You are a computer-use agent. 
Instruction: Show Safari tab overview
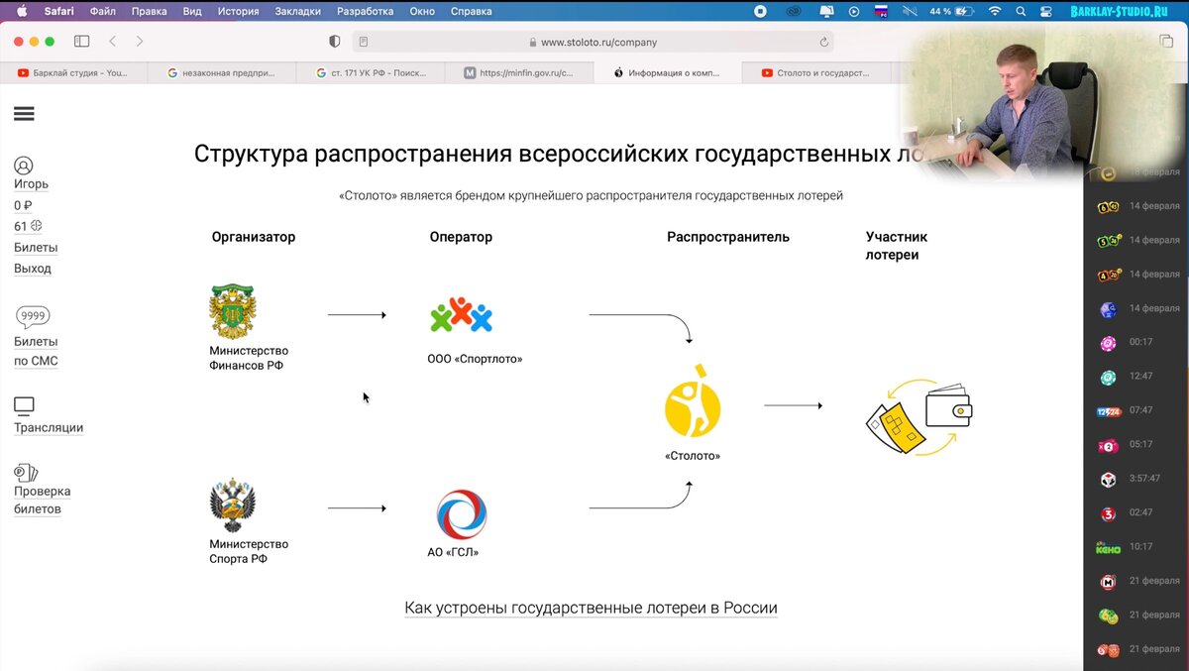coord(1166,42)
